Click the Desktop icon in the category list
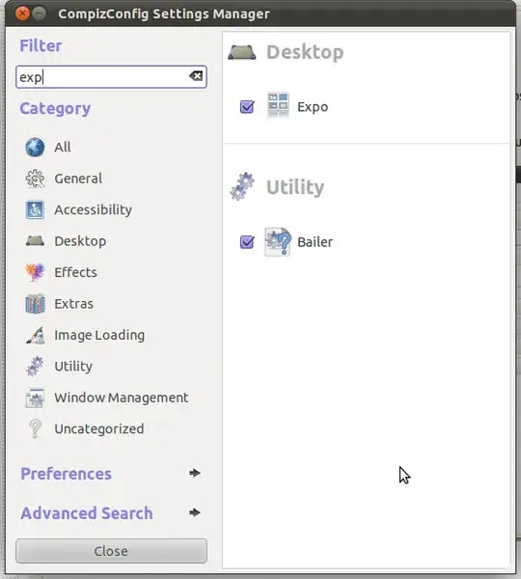521x579 pixels. pyautogui.click(x=35, y=241)
